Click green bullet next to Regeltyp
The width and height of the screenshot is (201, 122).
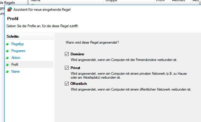7,44
